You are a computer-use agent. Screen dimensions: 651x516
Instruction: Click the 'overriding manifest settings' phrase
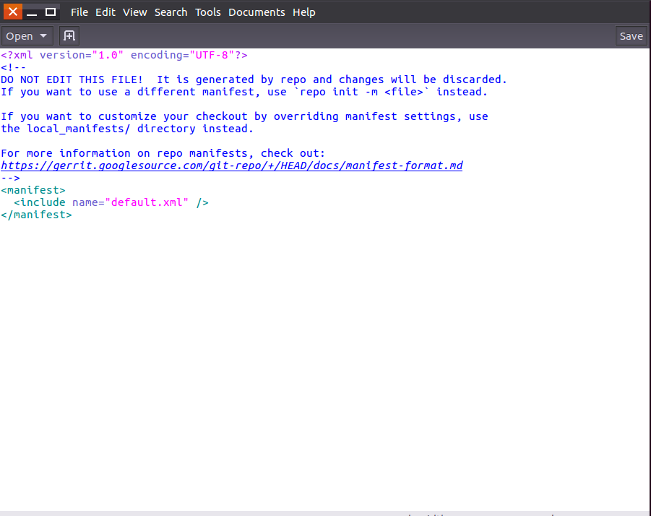[366, 116]
